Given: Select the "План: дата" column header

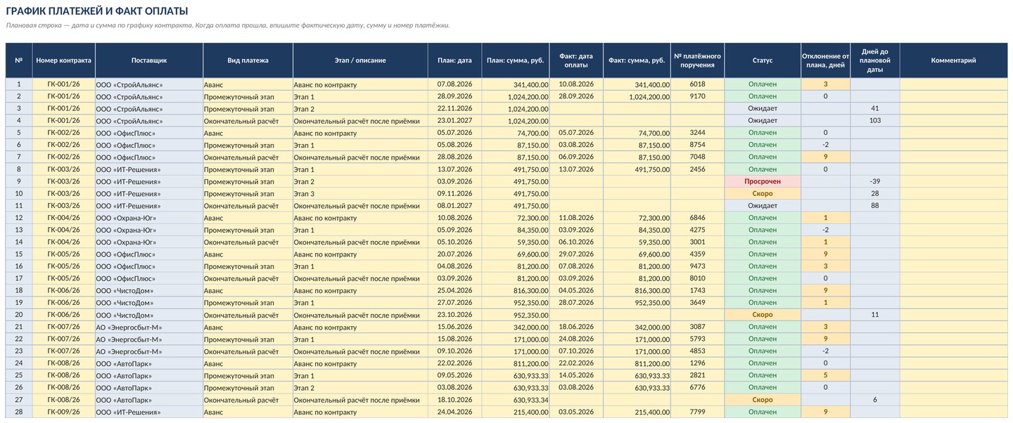Looking at the screenshot, I should (x=454, y=60).
